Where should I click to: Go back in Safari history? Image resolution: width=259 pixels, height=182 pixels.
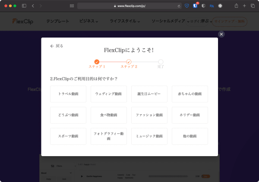tap(33, 6)
